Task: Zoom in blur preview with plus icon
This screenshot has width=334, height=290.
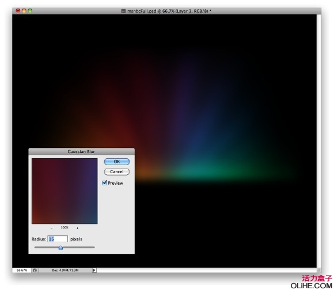Action: point(77,228)
